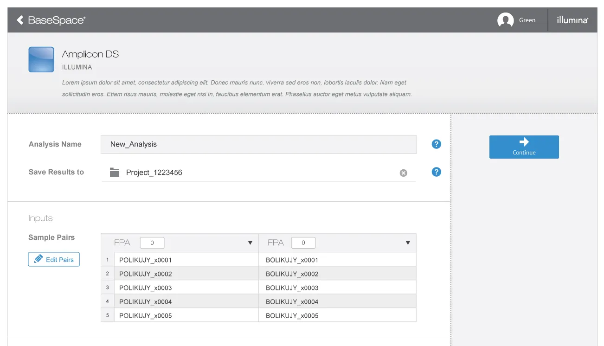Select the POLIKUJY_x0004 cell
Image resolution: width=604 pixels, height=346 pixels.
point(186,301)
